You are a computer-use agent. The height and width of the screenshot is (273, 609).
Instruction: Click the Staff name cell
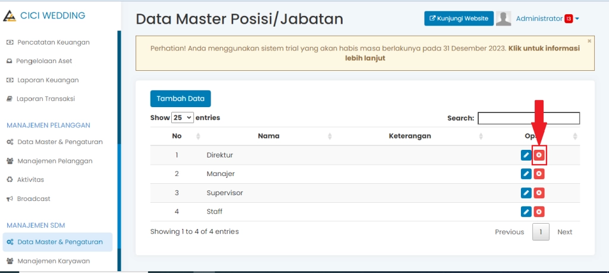point(214,212)
